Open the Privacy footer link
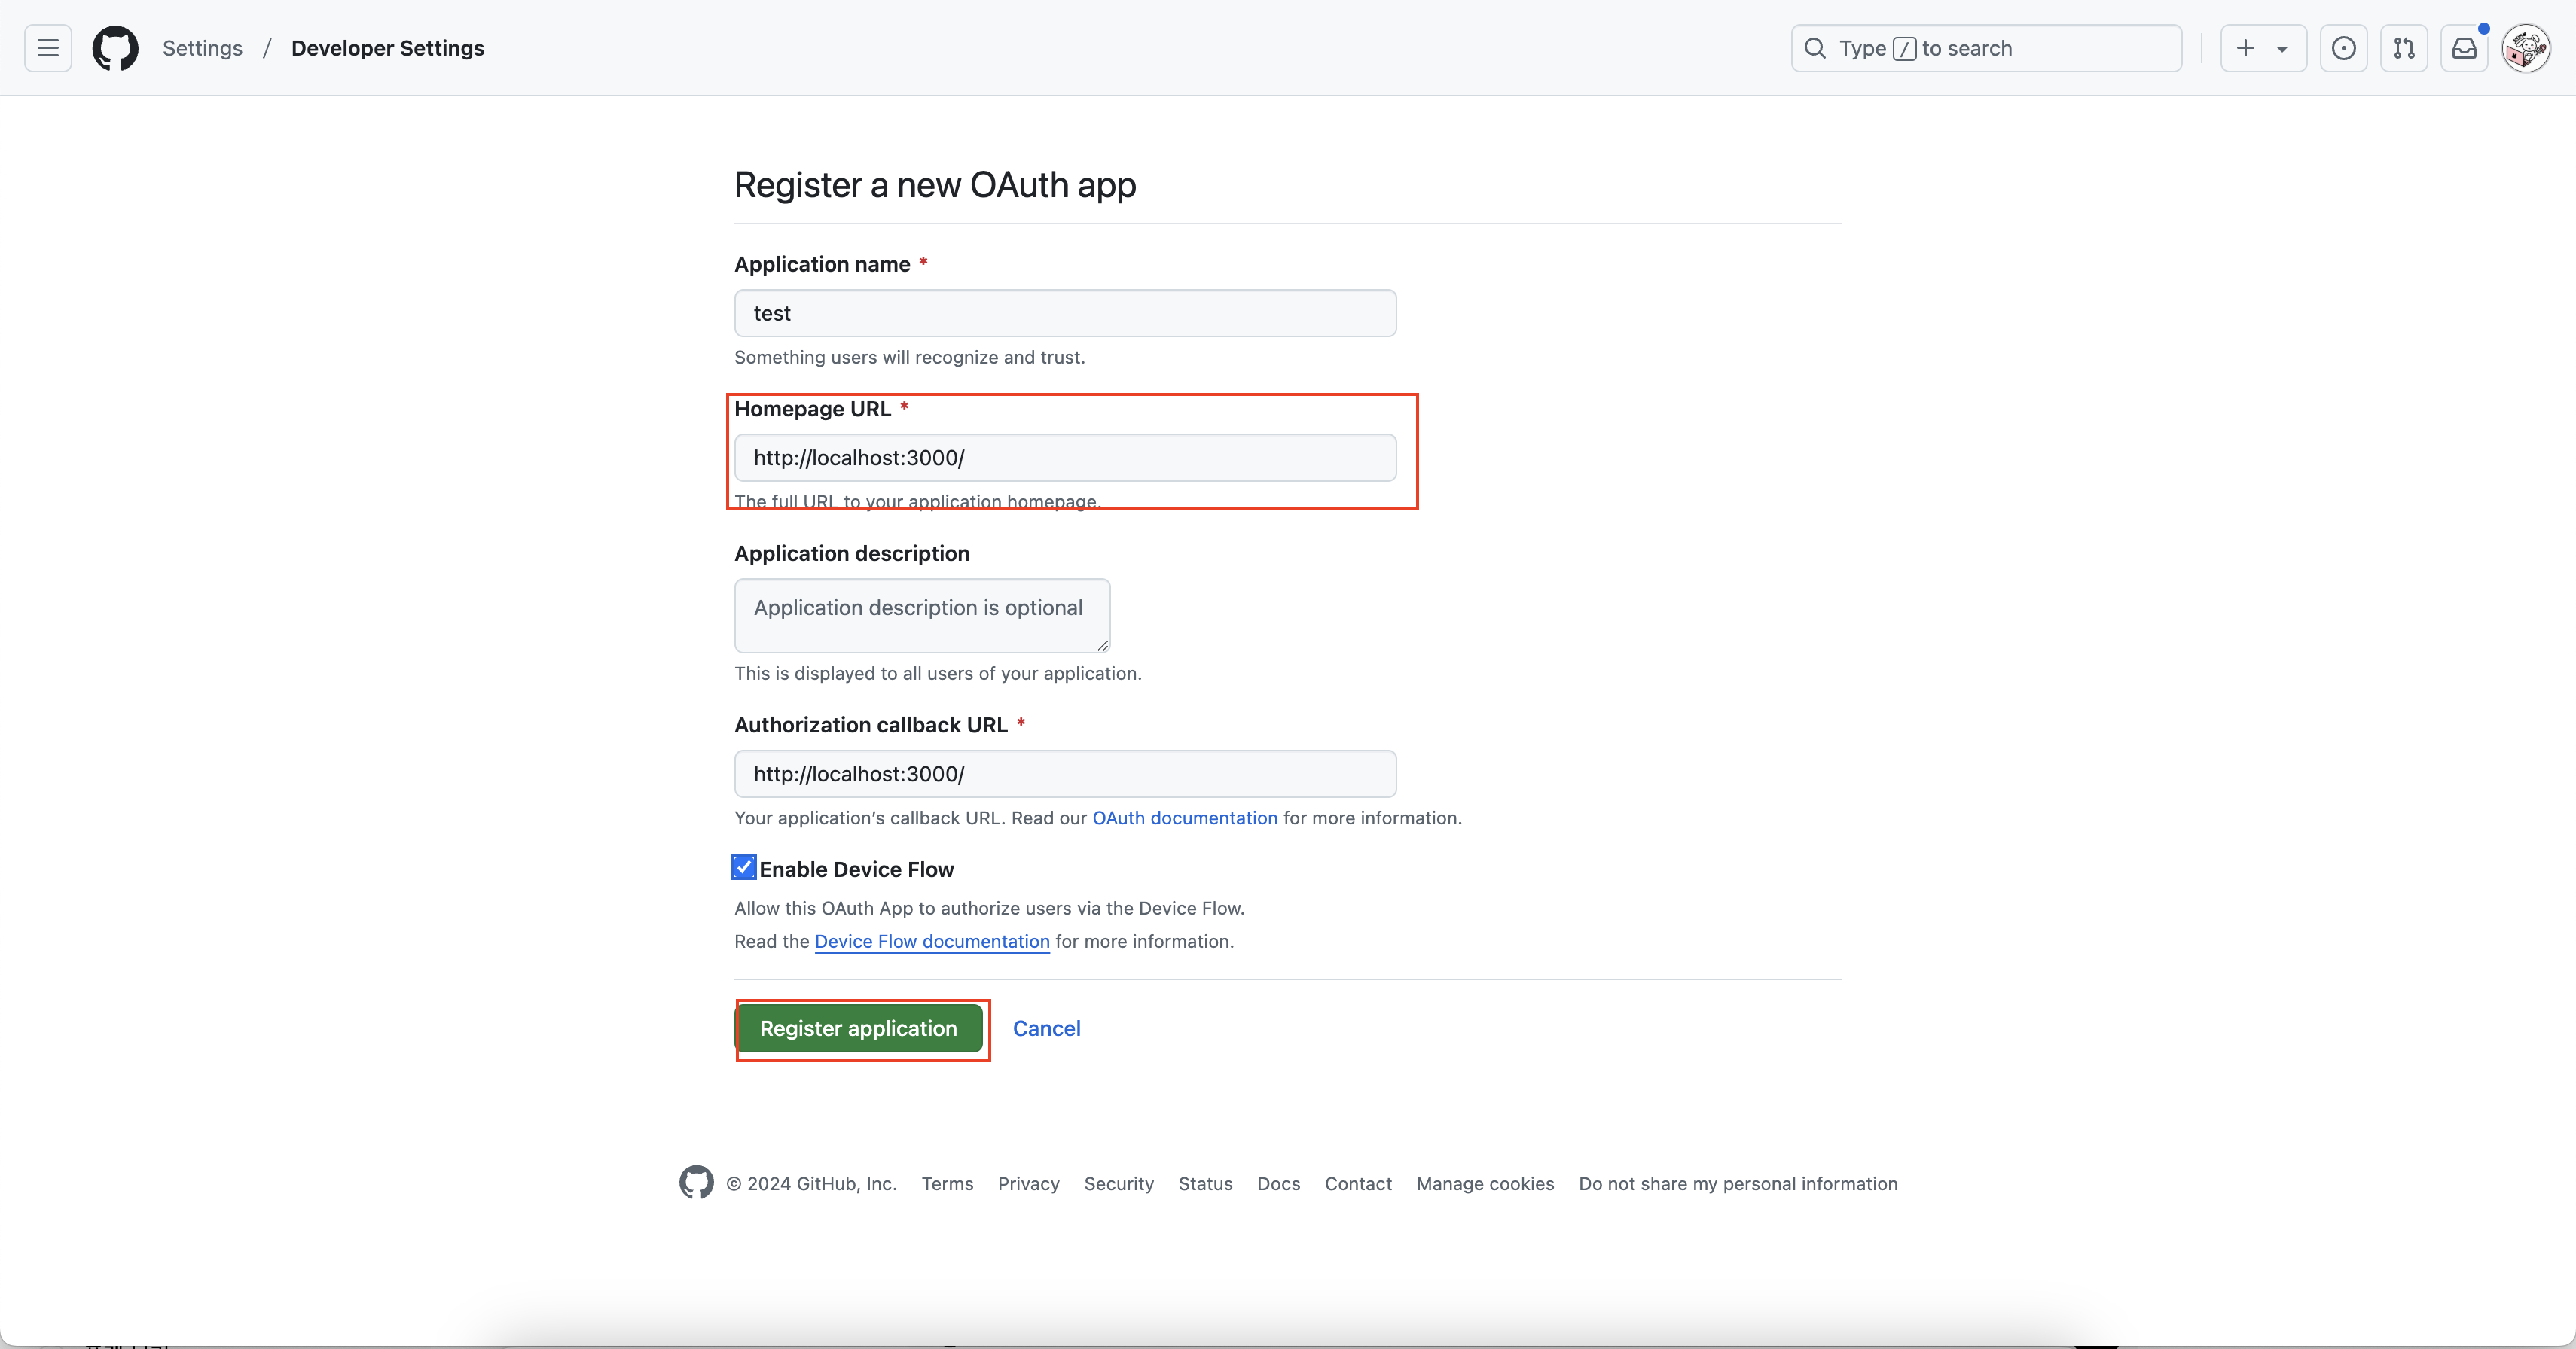The width and height of the screenshot is (2576, 1349). (x=1028, y=1183)
